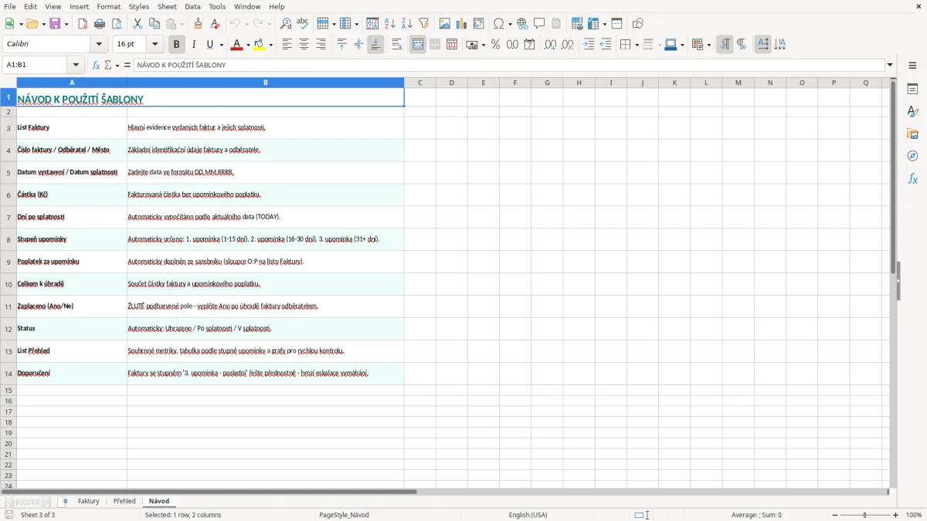
Task: Click Add Decimal Place icon
Action: pyautogui.click(x=550, y=45)
